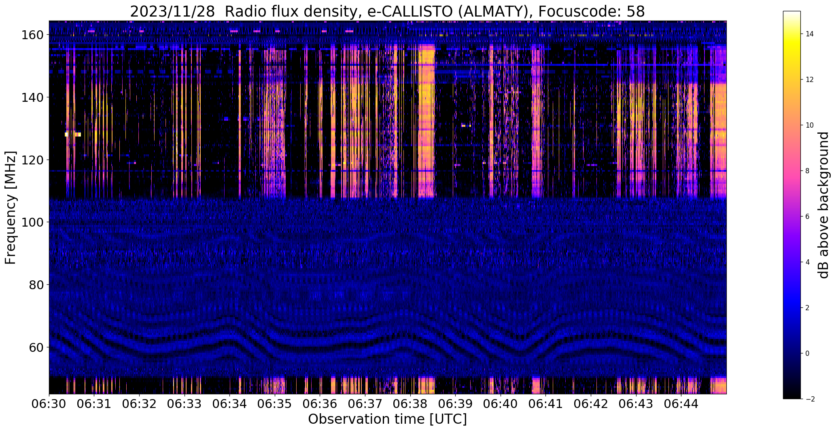
Task: Click the colorbar tick label −2
Action: (810, 399)
